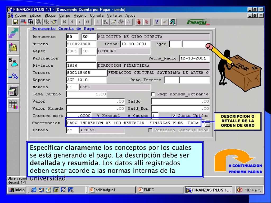
Task: Click the Tercero field 800218498
Action: pyautogui.click(x=87, y=73)
